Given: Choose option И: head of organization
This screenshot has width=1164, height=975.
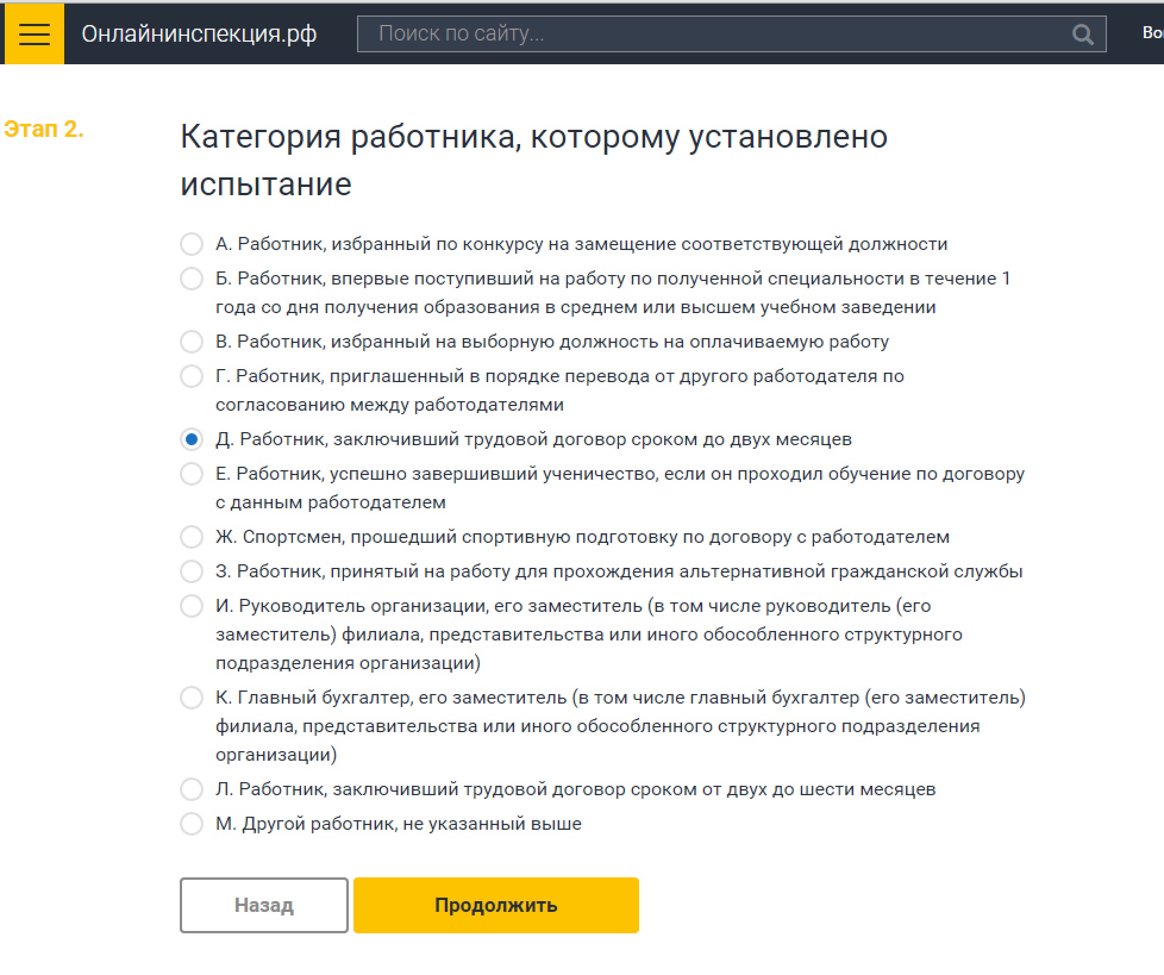Looking at the screenshot, I should 192,606.
